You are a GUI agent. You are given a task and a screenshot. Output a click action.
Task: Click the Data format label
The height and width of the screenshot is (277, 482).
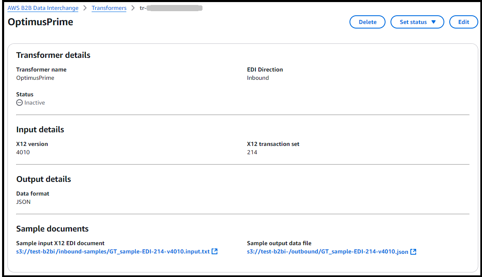point(33,193)
